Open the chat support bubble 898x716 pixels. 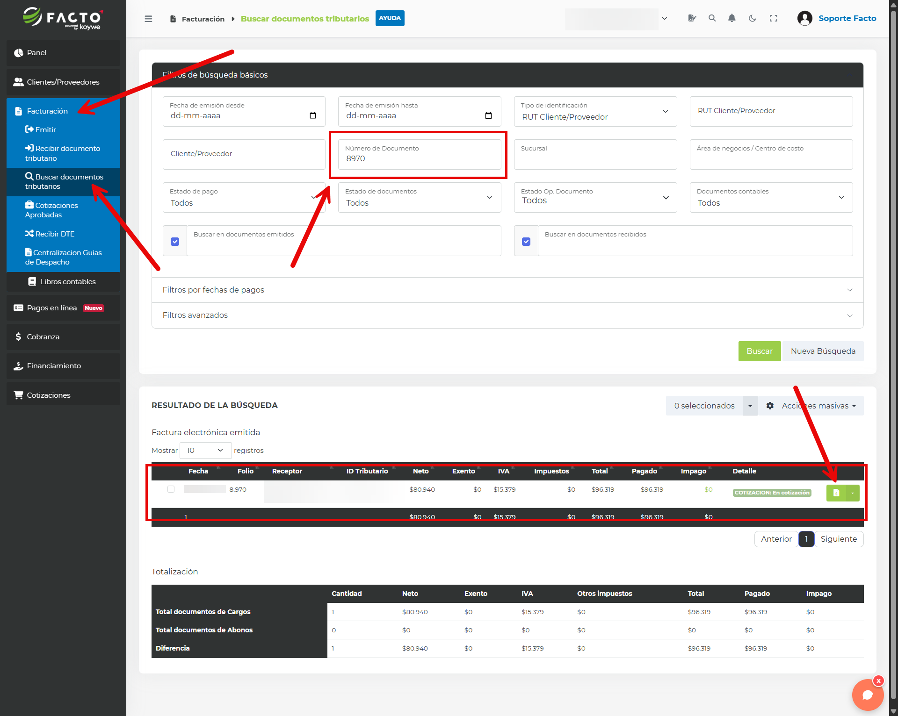coord(868,695)
